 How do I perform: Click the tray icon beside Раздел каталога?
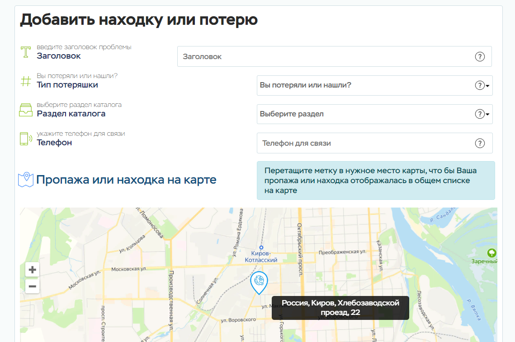tap(26, 110)
